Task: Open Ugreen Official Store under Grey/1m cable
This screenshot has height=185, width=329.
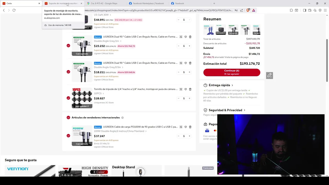Action: pyautogui.click(x=104, y=53)
